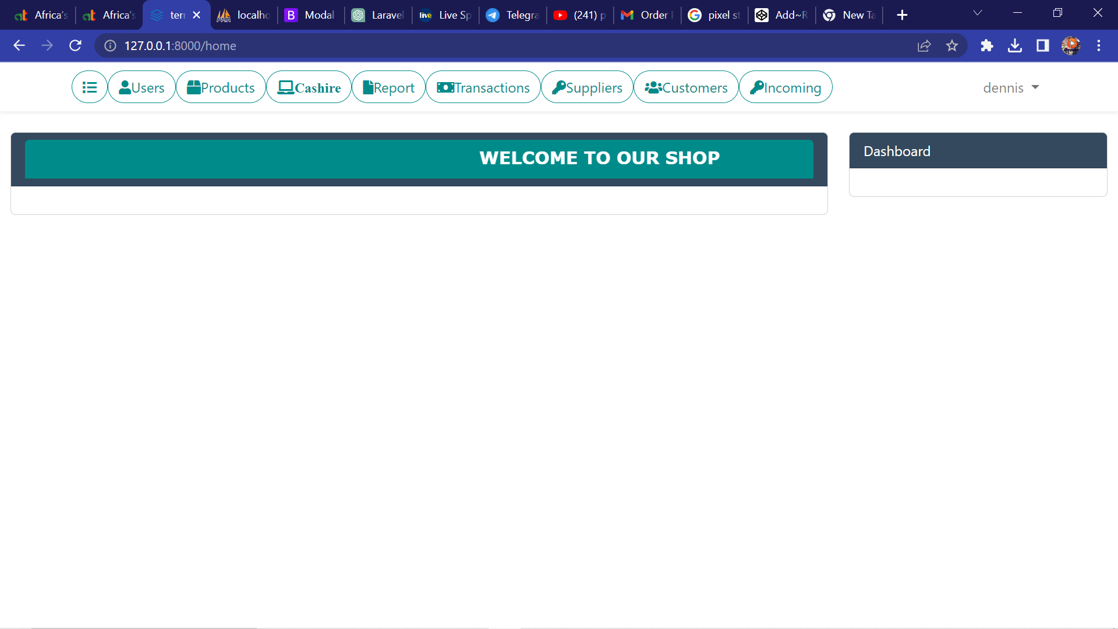Bookmark this page with the star
The height and width of the screenshot is (629, 1118).
click(952, 45)
